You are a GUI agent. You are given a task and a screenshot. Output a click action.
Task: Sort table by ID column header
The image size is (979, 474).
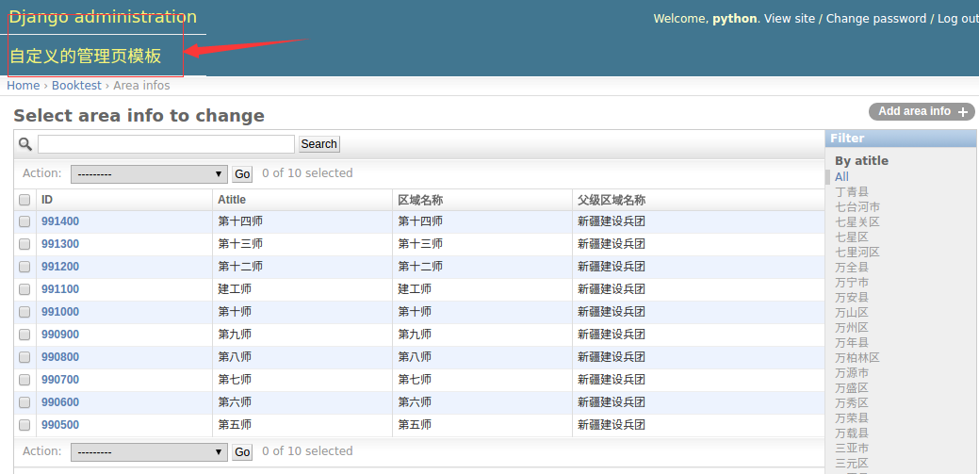[x=47, y=200]
